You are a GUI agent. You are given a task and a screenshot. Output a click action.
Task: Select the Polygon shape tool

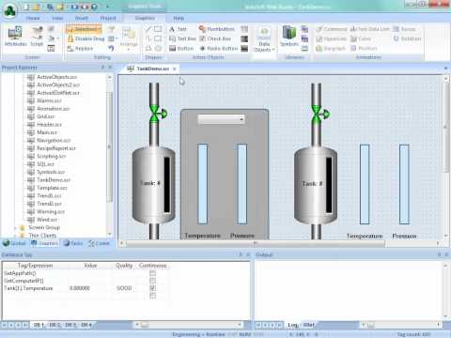pyautogui.click(x=148, y=48)
